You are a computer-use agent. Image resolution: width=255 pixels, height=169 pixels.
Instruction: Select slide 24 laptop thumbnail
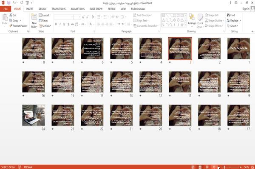[x=34, y=115]
